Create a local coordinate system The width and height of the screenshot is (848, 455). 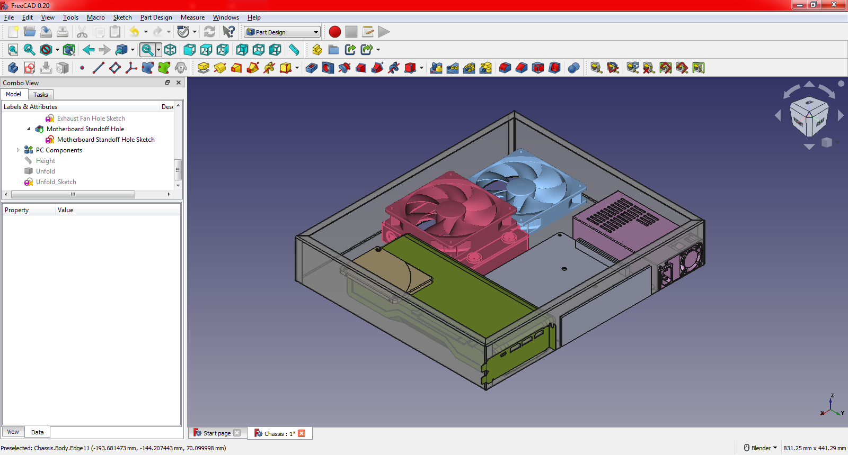click(131, 68)
